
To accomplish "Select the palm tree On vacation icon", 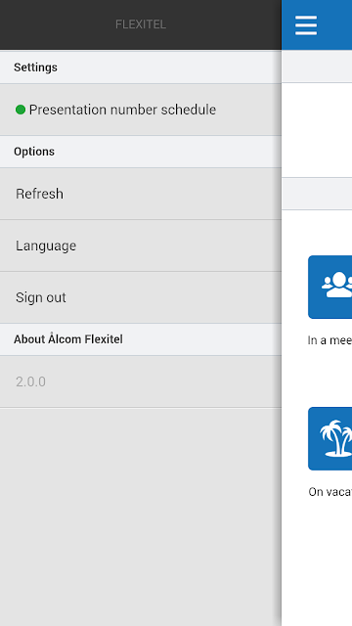I will pos(330,438).
